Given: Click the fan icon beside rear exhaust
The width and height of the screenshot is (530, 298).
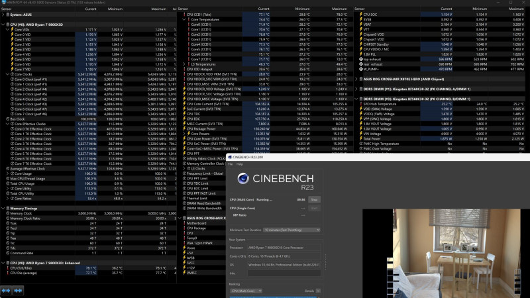Looking at the screenshot, I should [x=361, y=64].
